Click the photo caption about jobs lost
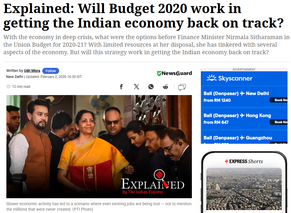This screenshot has height=213, width=291. pyautogui.click(x=99, y=207)
